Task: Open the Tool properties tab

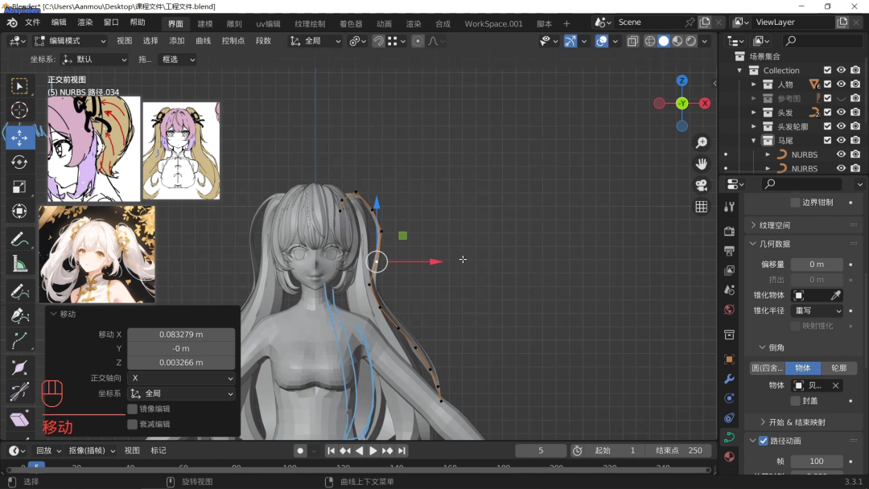Action: click(729, 208)
